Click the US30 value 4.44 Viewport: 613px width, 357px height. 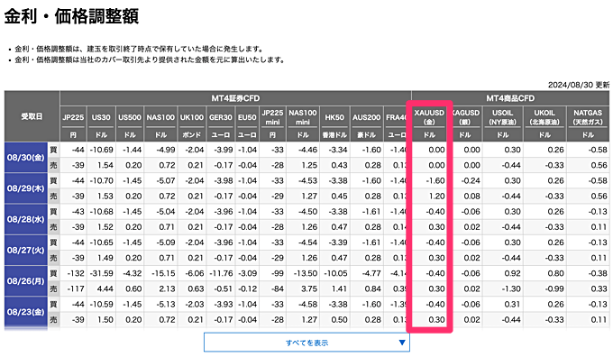pyautogui.click(x=105, y=289)
